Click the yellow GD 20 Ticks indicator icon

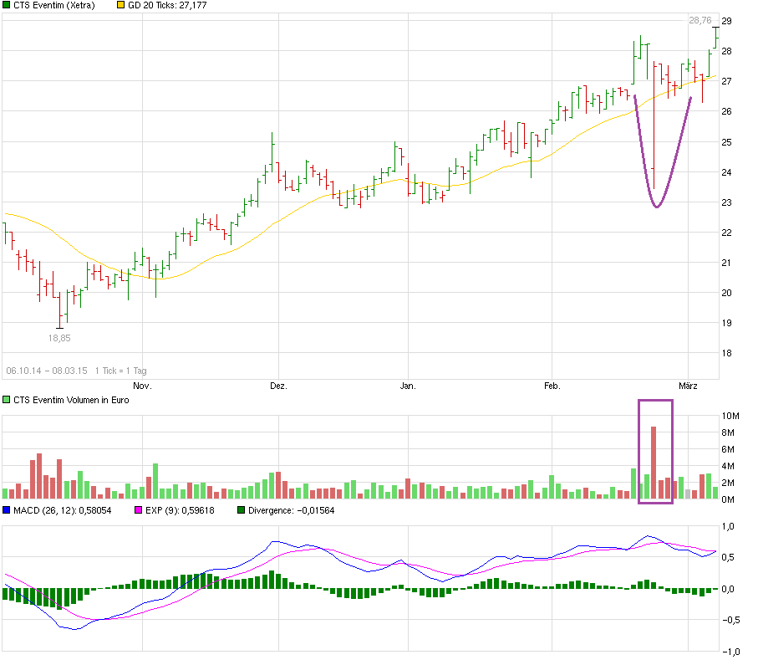tap(120, 5)
